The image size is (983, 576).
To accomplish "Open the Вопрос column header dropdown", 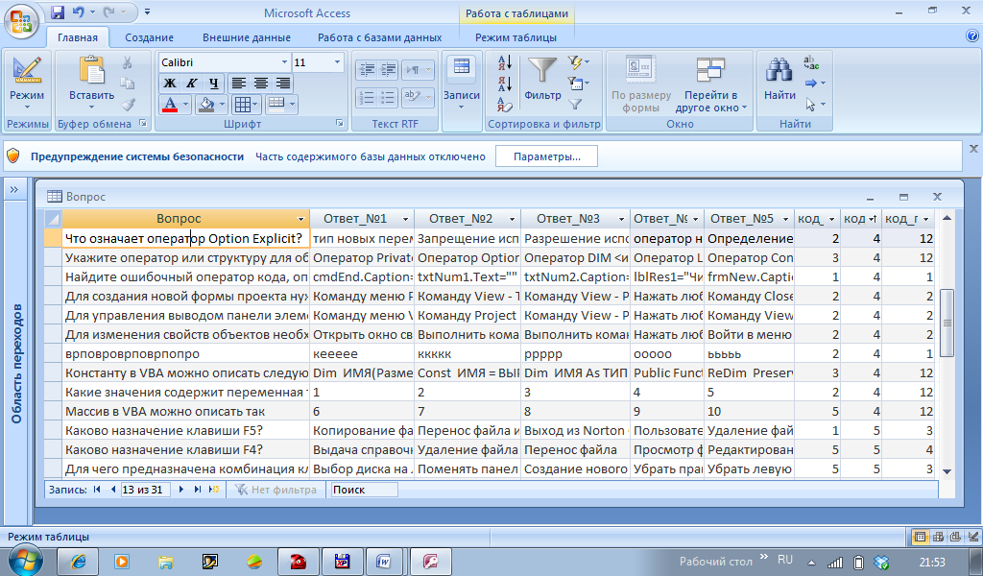I will (x=300, y=220).
